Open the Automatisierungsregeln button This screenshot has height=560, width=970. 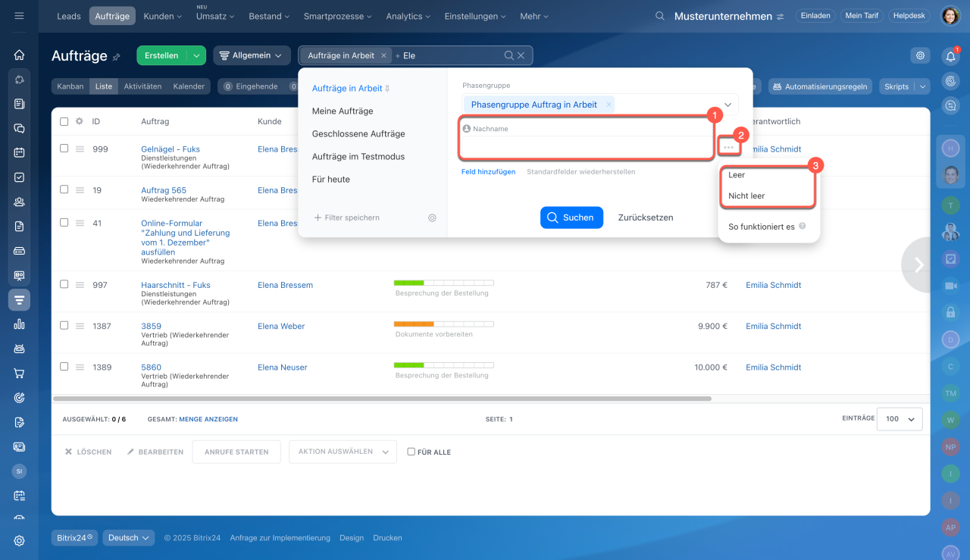point(820,86)
